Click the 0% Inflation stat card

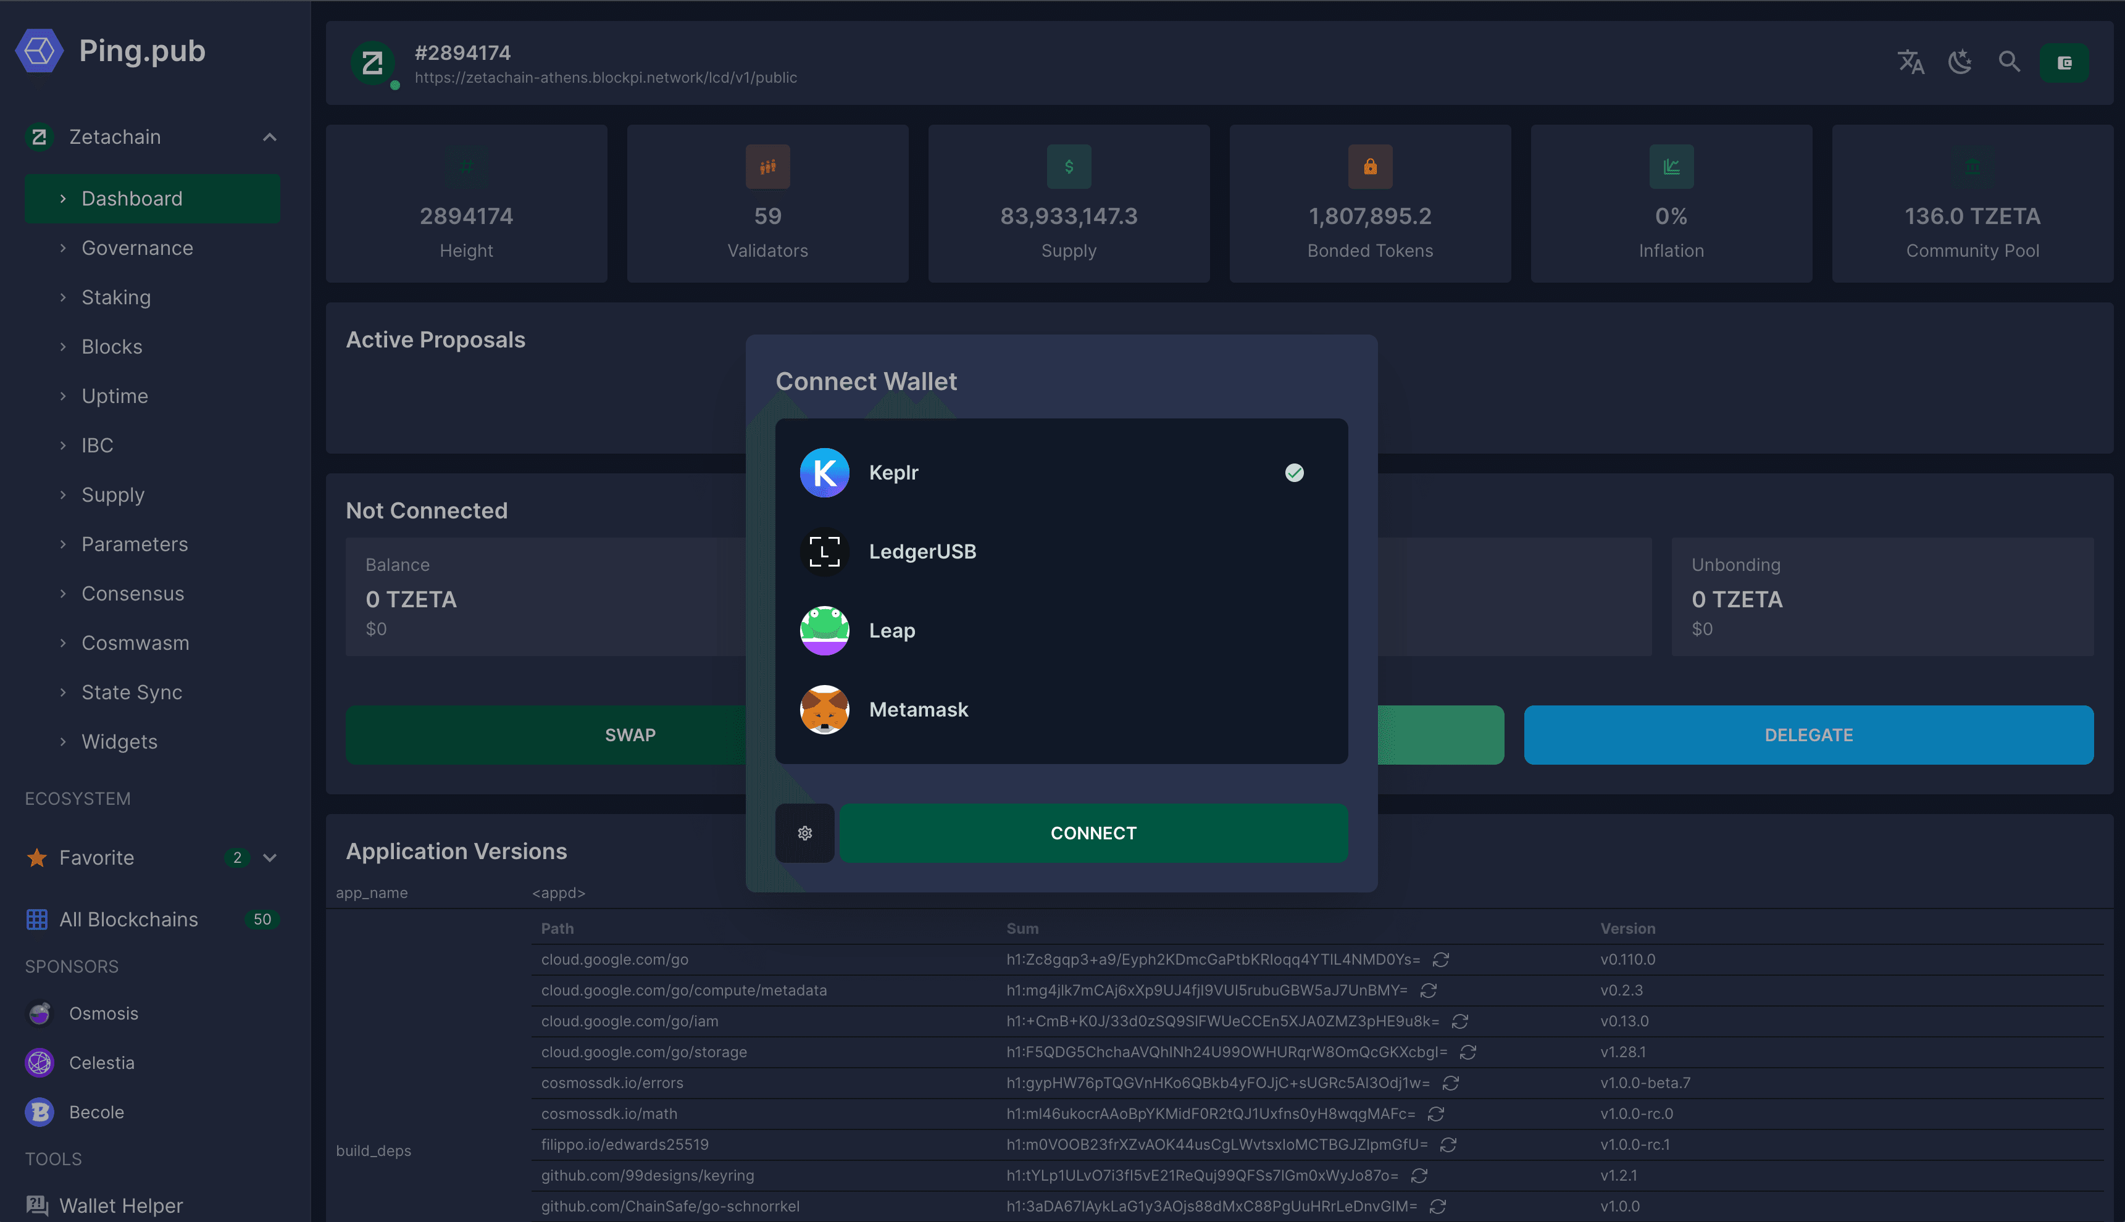click(x=1671, y=204)
